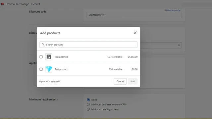The width and height of the screenshot is (212, 119).
Task: Click the Generate code link
Action: 173,10
